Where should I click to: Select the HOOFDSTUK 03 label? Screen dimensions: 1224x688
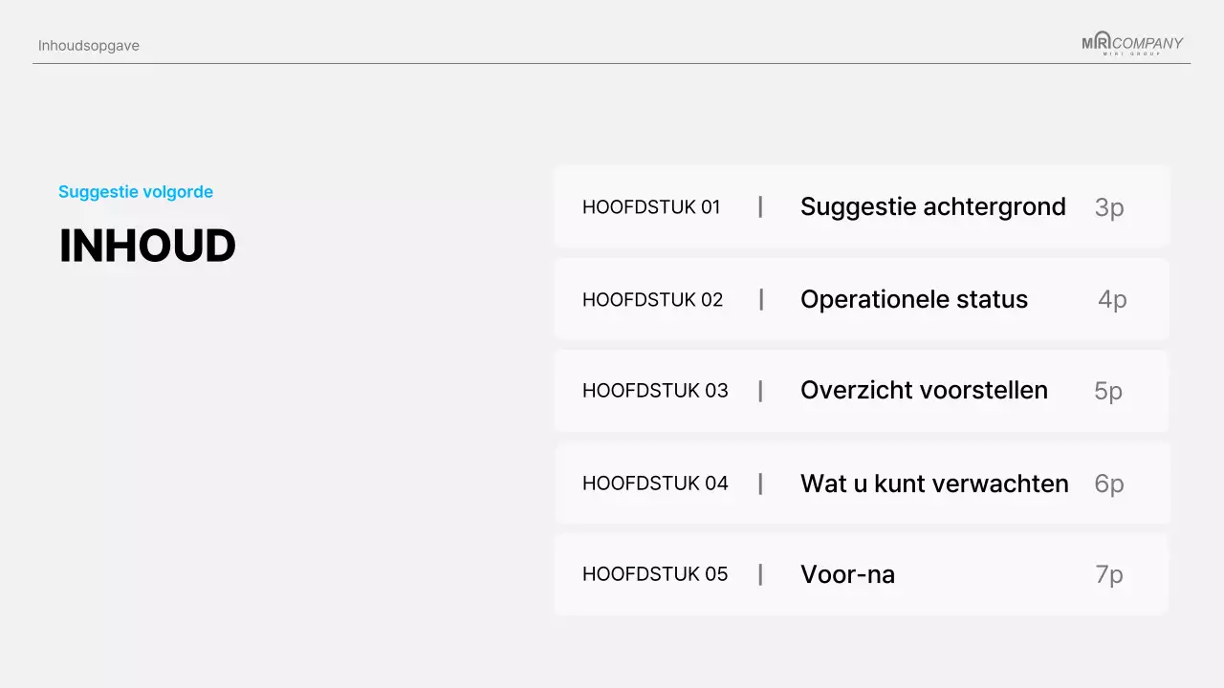tap(655, 391)
